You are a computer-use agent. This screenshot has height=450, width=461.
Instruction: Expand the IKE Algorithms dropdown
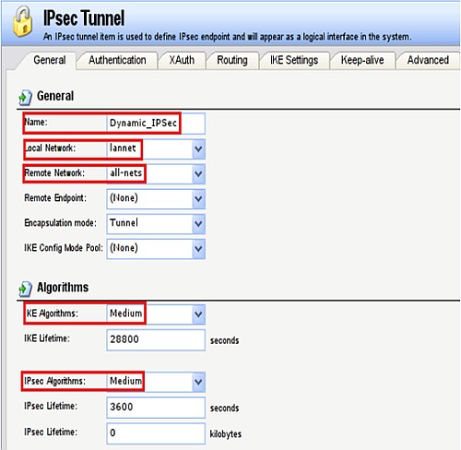point(198,314)
